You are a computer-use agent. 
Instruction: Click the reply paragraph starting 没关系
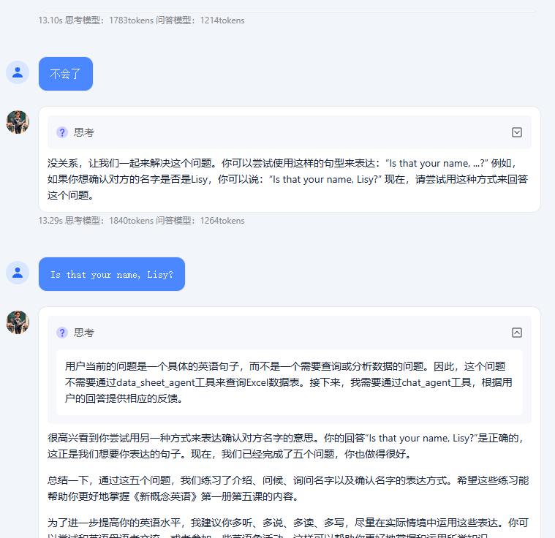tap(288, 179)
